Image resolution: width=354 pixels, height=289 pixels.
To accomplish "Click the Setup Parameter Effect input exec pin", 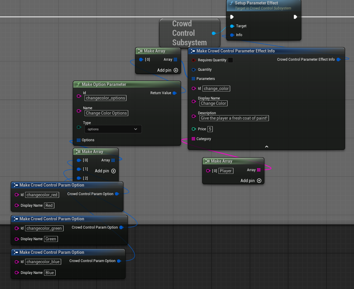I will click(x=232, y=17).
